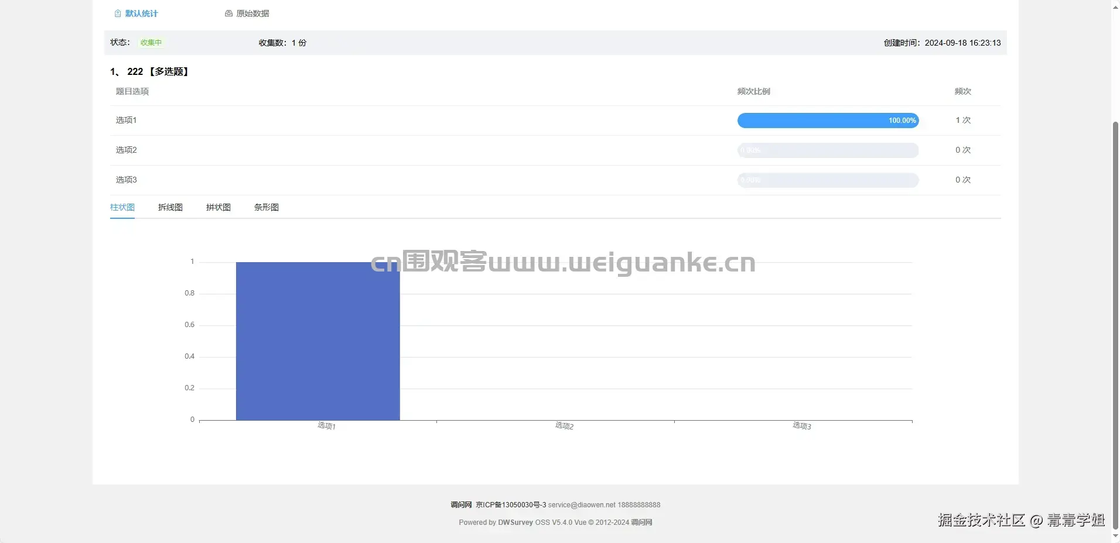Screen dimensions: 1120x543
Task: Click the 选项1 row label
Action: pos(126,120)
